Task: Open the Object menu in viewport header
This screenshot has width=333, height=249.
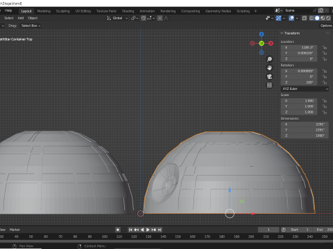Action: click(33, 18)
